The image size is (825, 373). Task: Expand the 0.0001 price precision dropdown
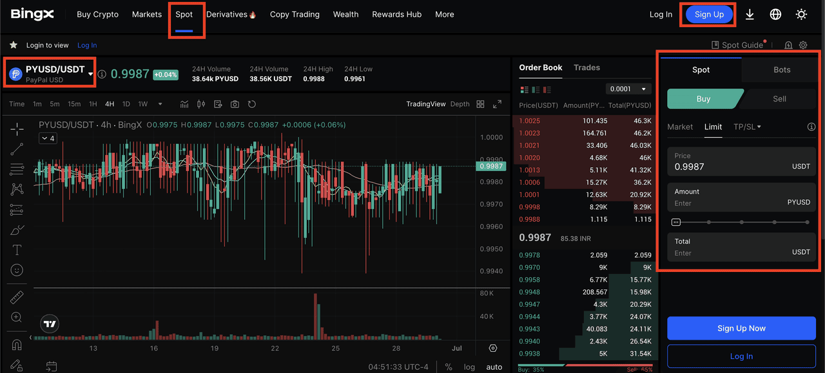point(628,89)
